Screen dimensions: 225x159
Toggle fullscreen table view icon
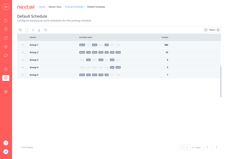(27, 30)
